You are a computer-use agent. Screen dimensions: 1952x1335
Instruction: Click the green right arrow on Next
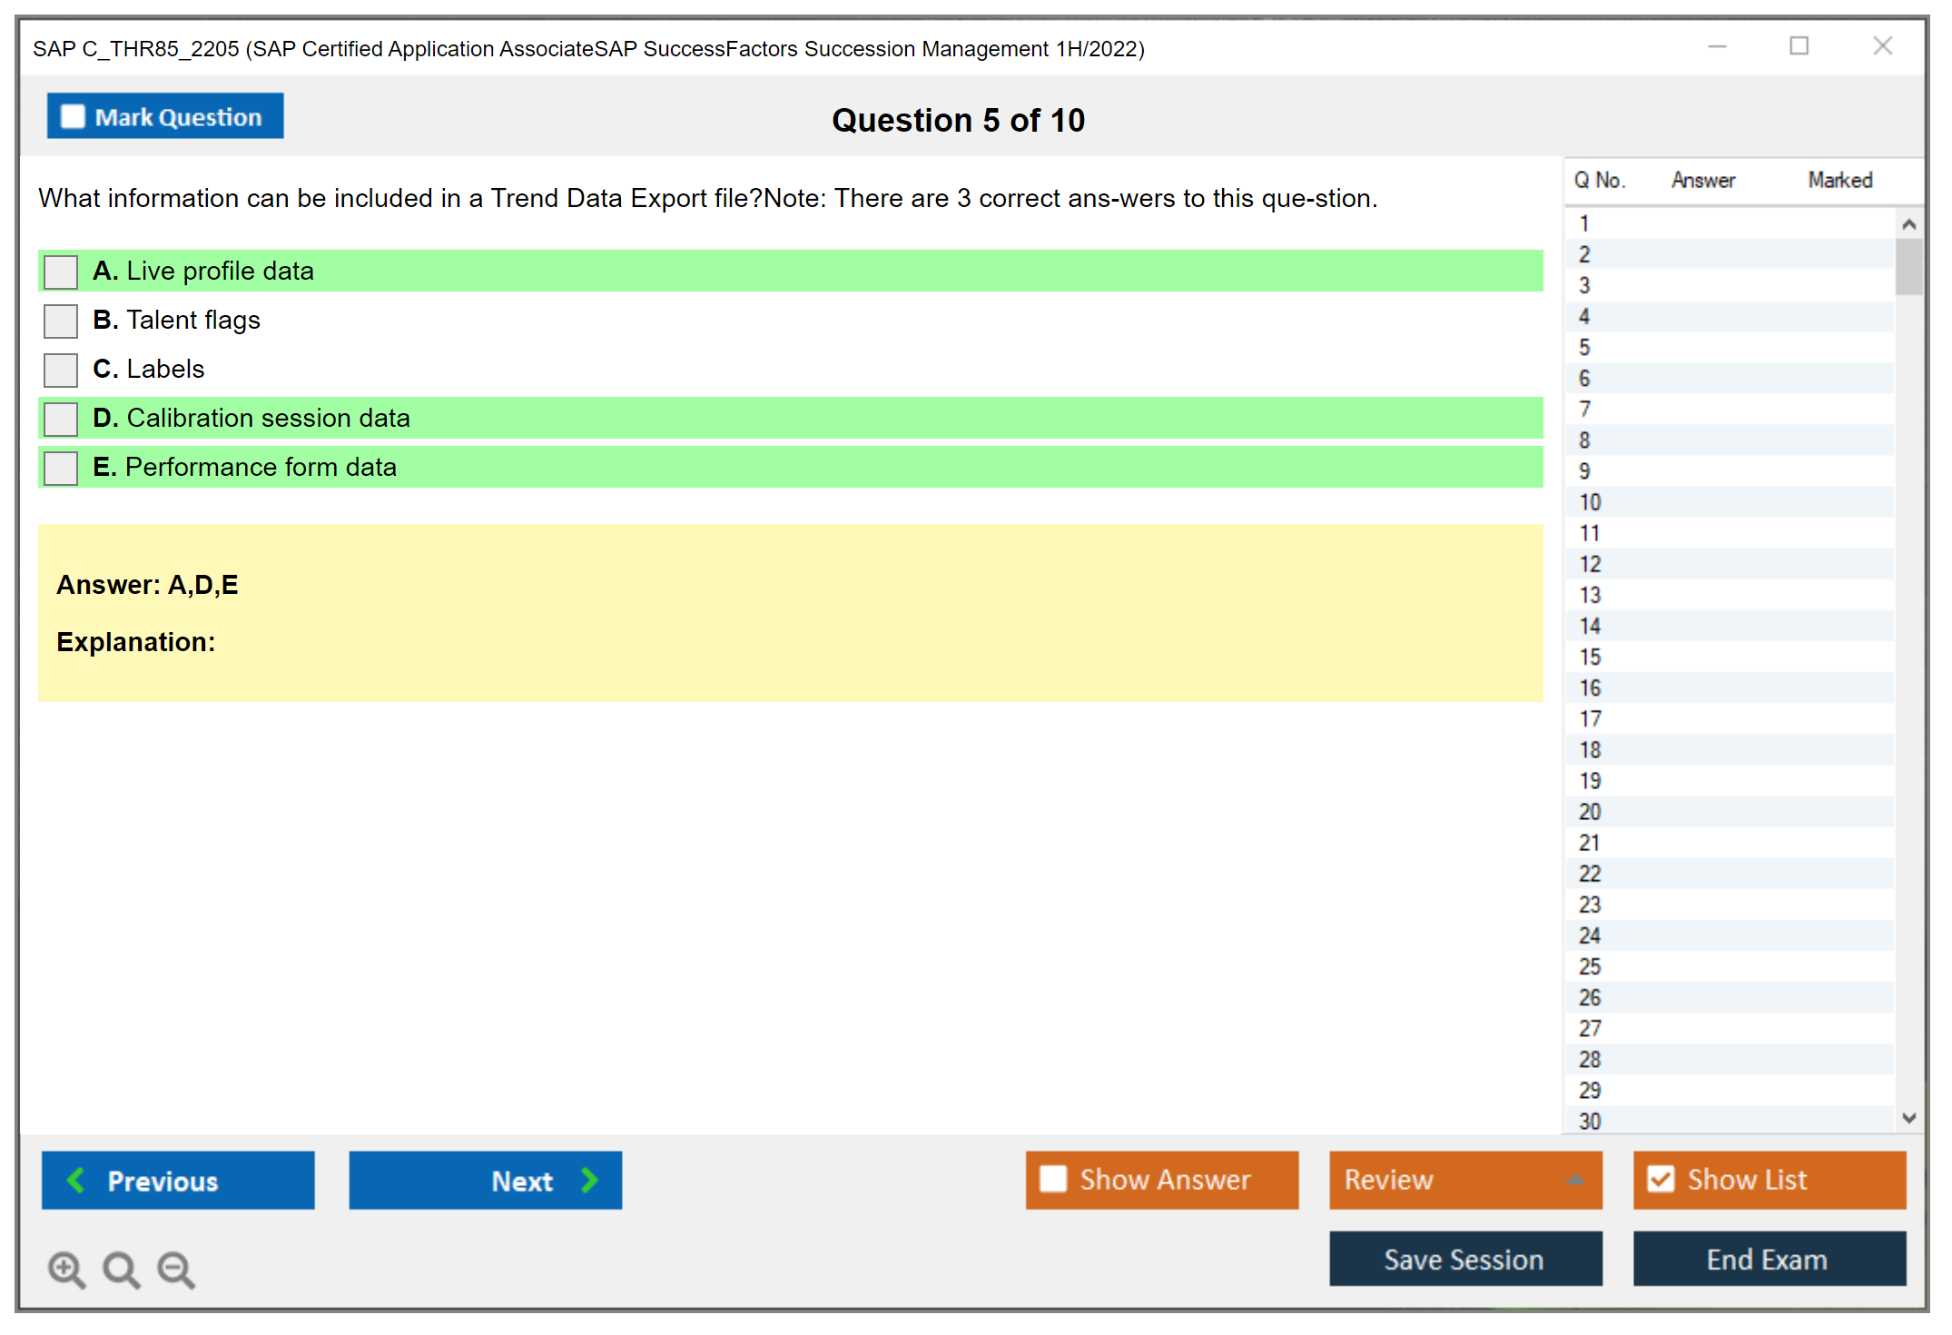pos(589,1180)
